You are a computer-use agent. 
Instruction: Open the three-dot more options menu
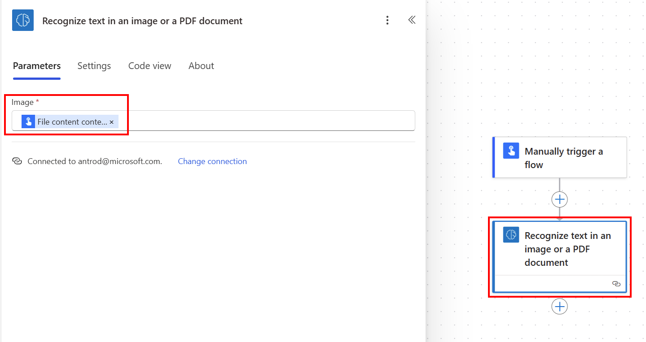387,20
